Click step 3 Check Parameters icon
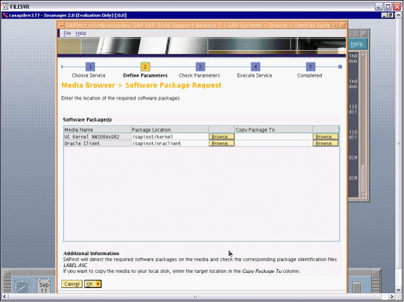The height and width of the screenshot is (302, 404). pyautogui.click(x=200, y=66)
